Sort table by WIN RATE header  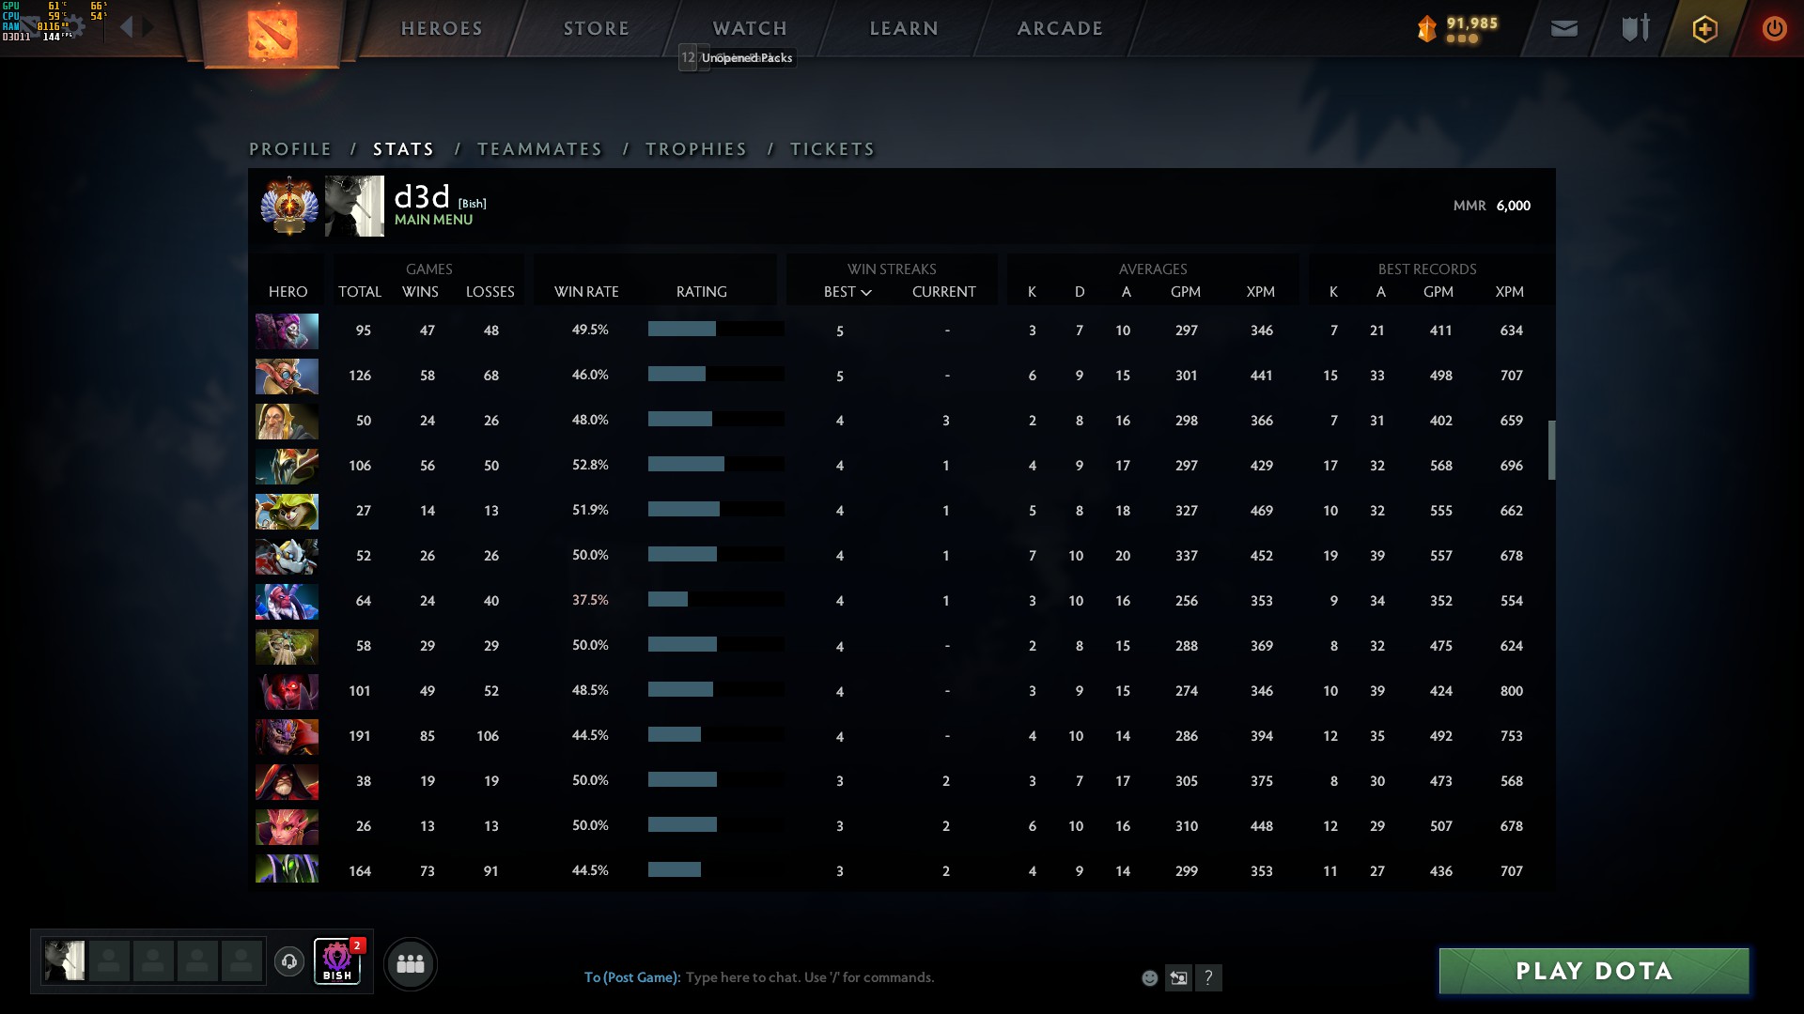point(586,292)
